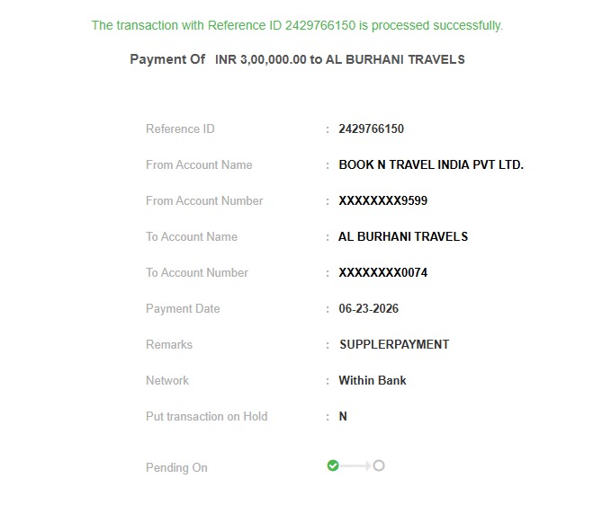Click the Remarks field label
611x505 pixels.
pyautogui.click(x=169, y=344)
